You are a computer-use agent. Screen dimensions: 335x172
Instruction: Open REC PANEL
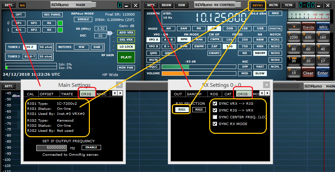pos(52,15)
